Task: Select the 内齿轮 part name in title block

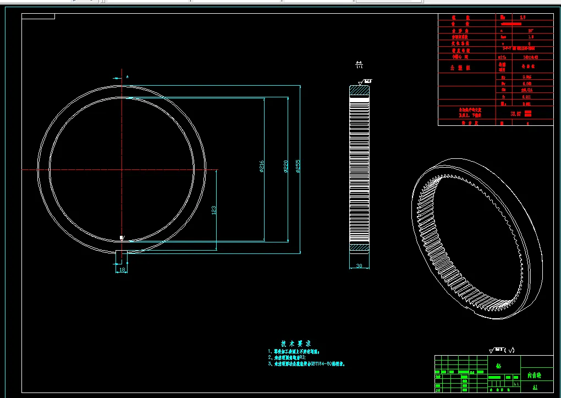Action: (x=534, y=375)
